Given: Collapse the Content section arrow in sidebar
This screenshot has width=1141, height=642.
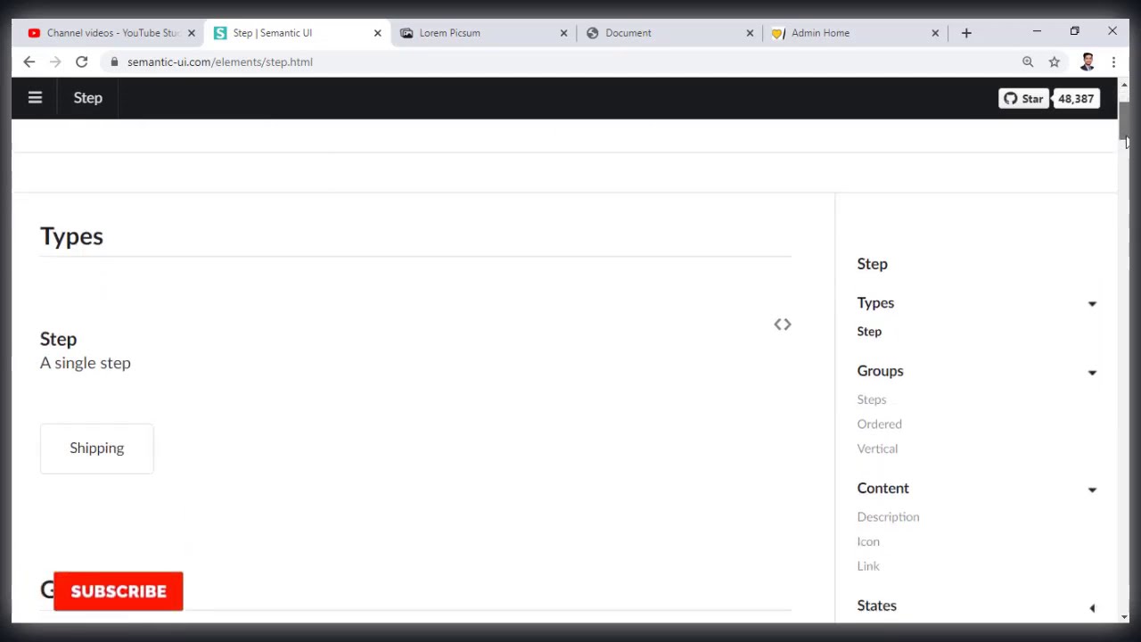Looking at the screenshot, I should point(1092,490).
